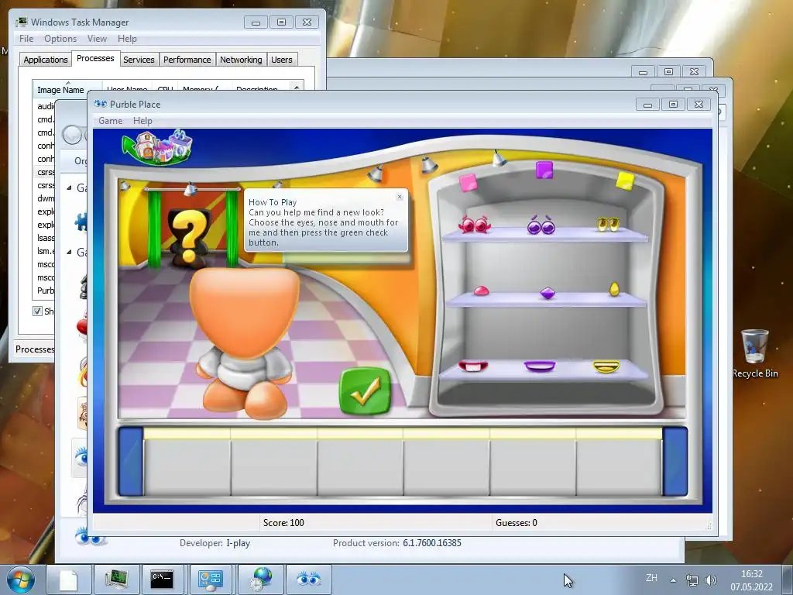This screenshot has height=595, width=793.
Task: Switch to Task Manager from taskbar
Action: [x=116, y=580]
